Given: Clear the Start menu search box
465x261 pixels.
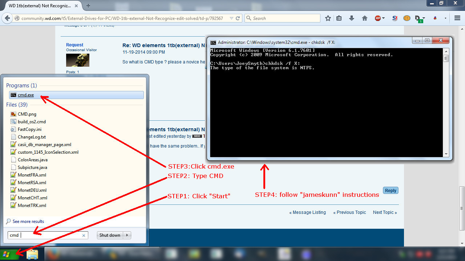Looking at the screenshot, I should tap(84, 235).
